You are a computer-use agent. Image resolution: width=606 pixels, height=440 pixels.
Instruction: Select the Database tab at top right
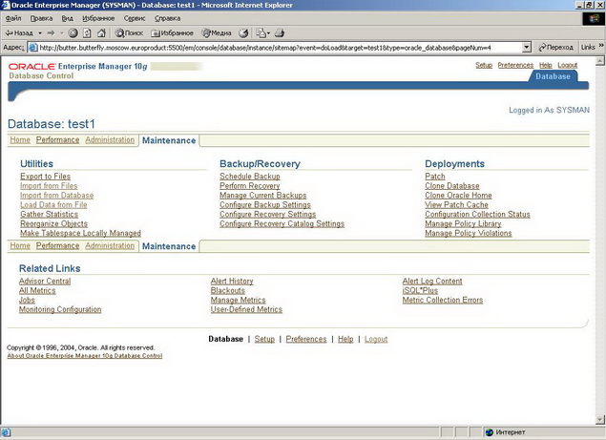point(553,76)
